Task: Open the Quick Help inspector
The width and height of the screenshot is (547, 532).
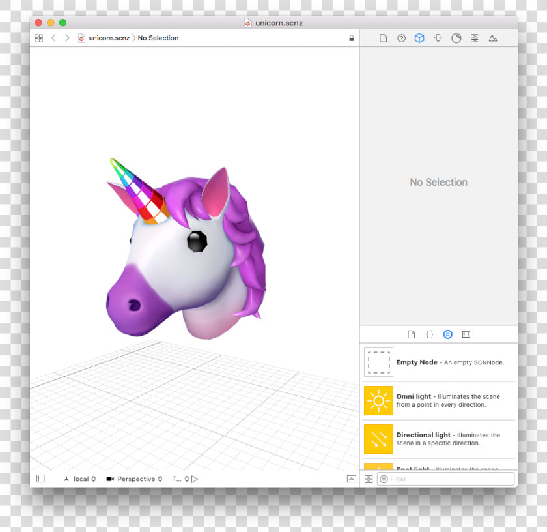Action: 401,38
